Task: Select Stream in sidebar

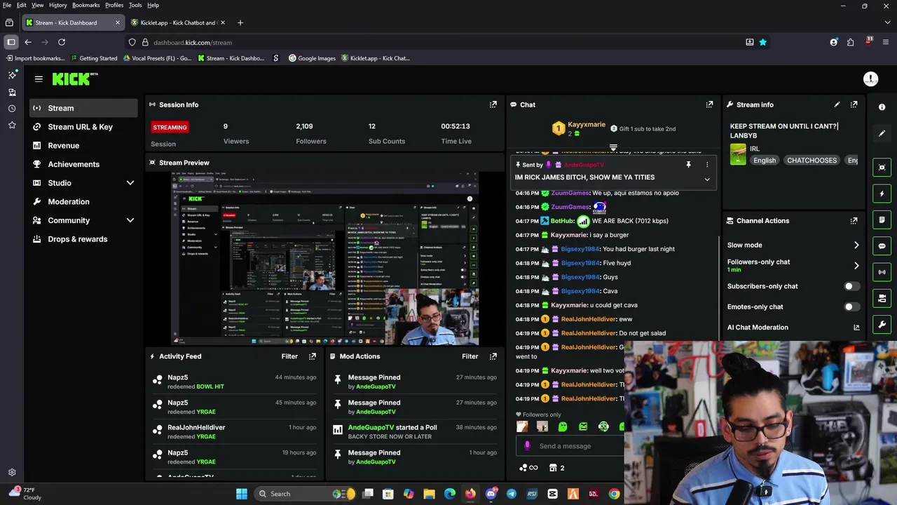Action: click(x=83, y=108)
